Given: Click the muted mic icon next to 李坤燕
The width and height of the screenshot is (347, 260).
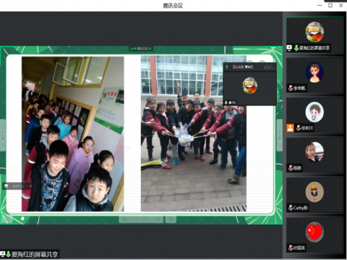Looking at the screenshot, I should [x=291, y=88].
